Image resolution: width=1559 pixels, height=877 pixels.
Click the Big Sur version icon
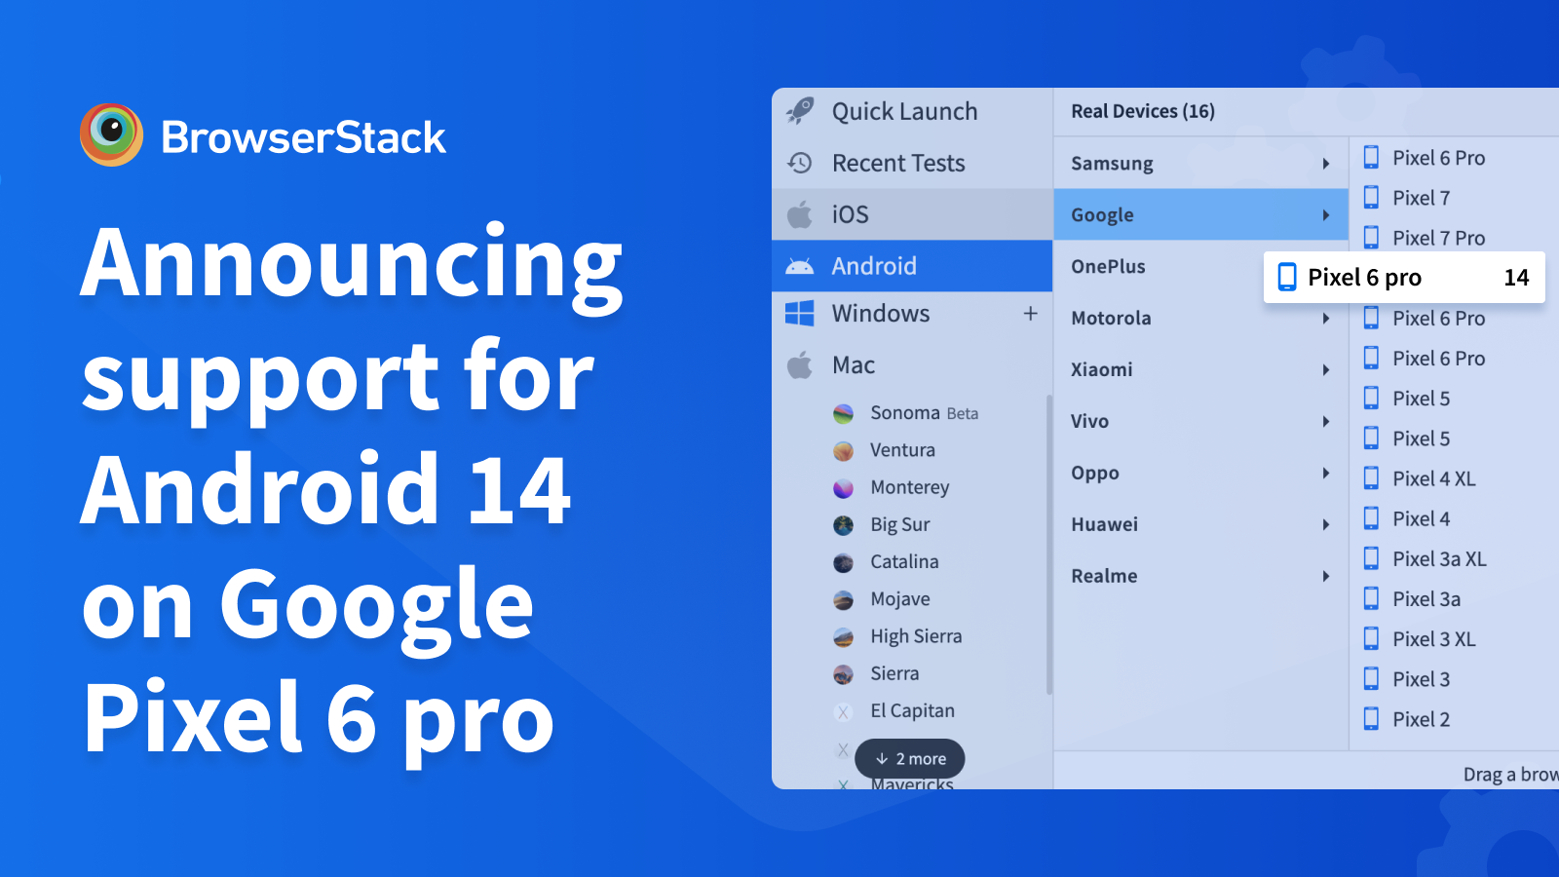point(844,525)
